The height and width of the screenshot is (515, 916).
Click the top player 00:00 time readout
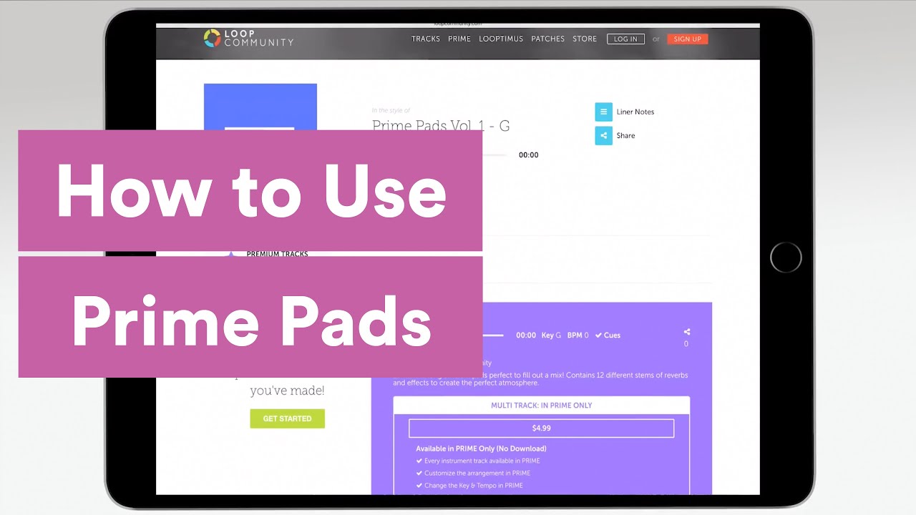coord(529,154)
